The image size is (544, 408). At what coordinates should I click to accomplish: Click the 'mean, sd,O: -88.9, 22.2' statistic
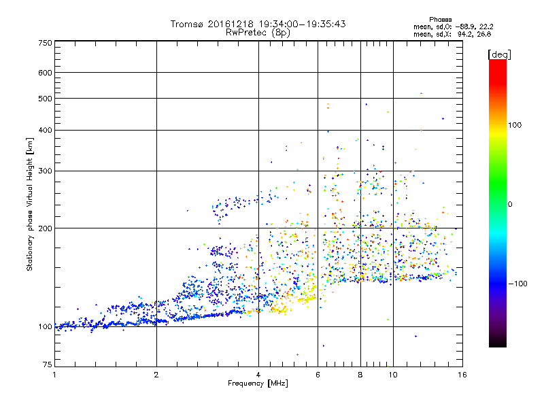(x=453, y=27)
